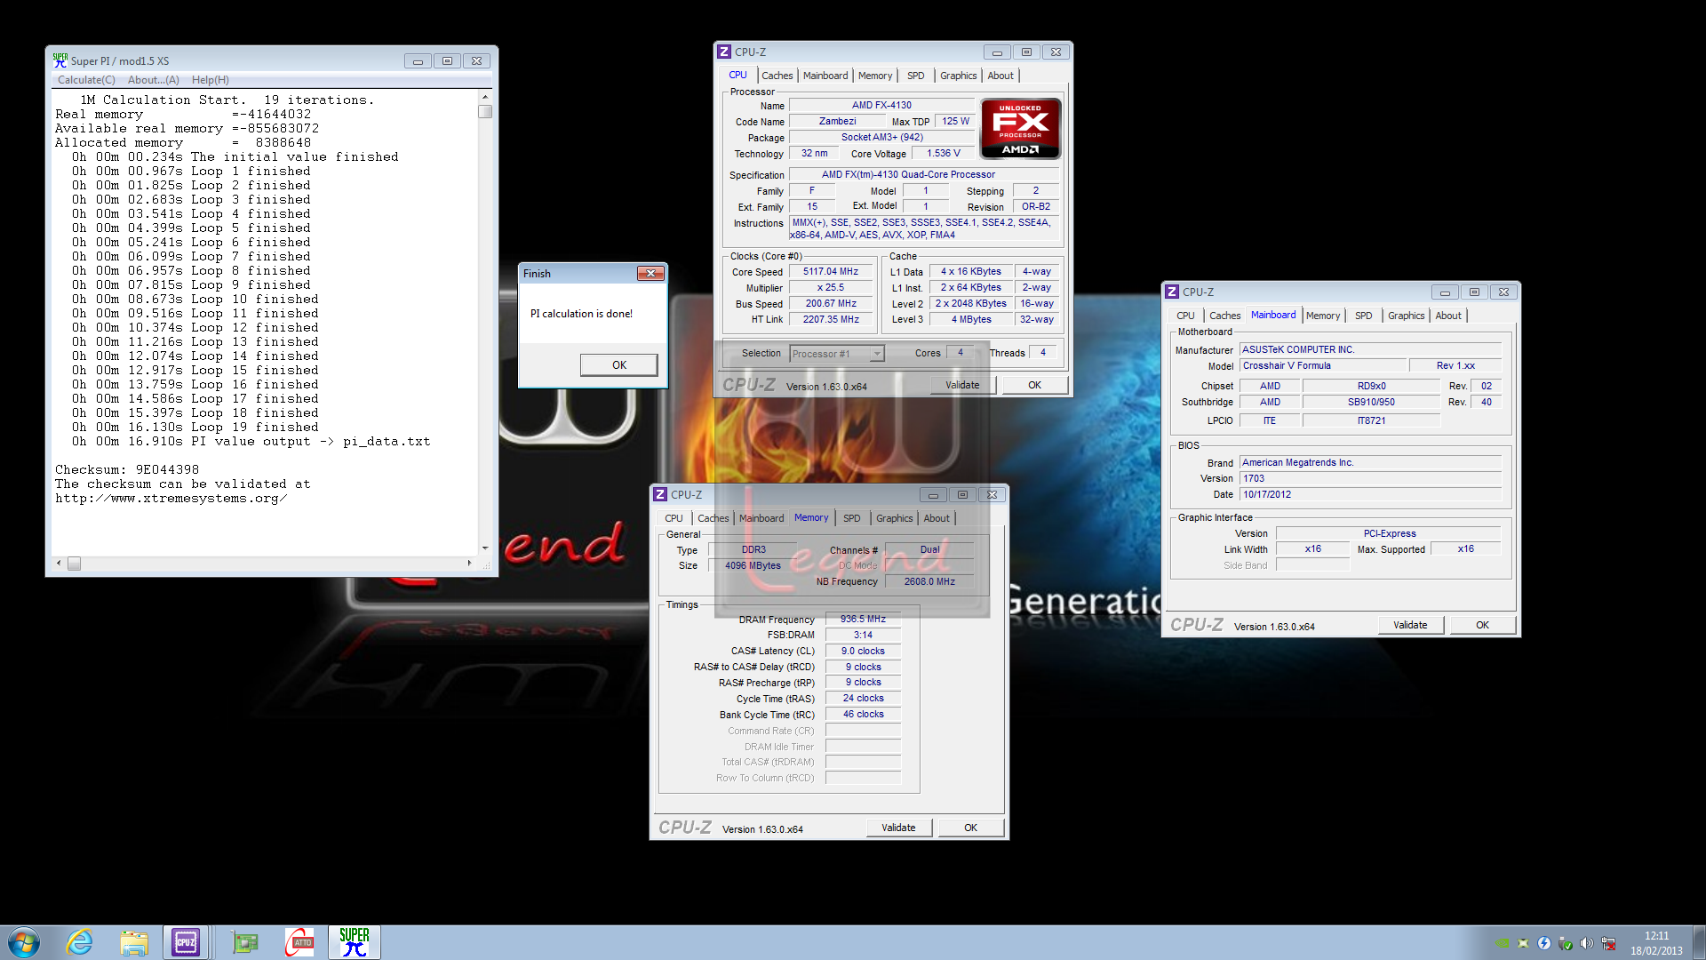Click the NVIDIA tray icon
Screen dimensions: 1706x960
coord(1502,943)
